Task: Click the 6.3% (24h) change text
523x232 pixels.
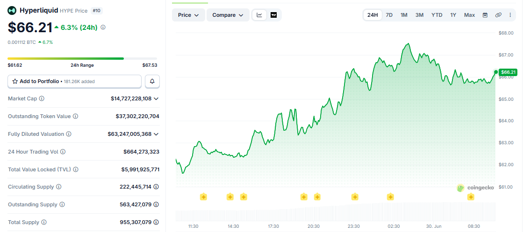Action: click(79, 28)
